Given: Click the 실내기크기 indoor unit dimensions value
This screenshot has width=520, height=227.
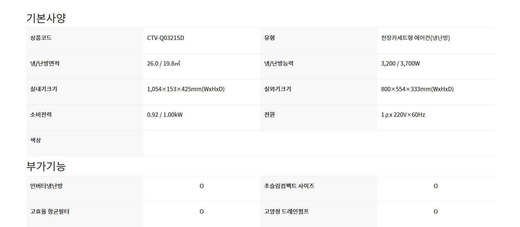Looking at the screenshot, I should 186,89.
